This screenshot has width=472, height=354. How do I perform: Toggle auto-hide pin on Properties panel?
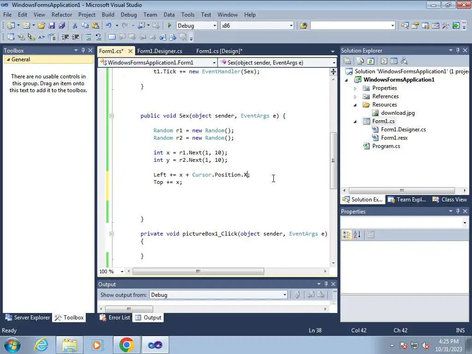coord(458,211)
